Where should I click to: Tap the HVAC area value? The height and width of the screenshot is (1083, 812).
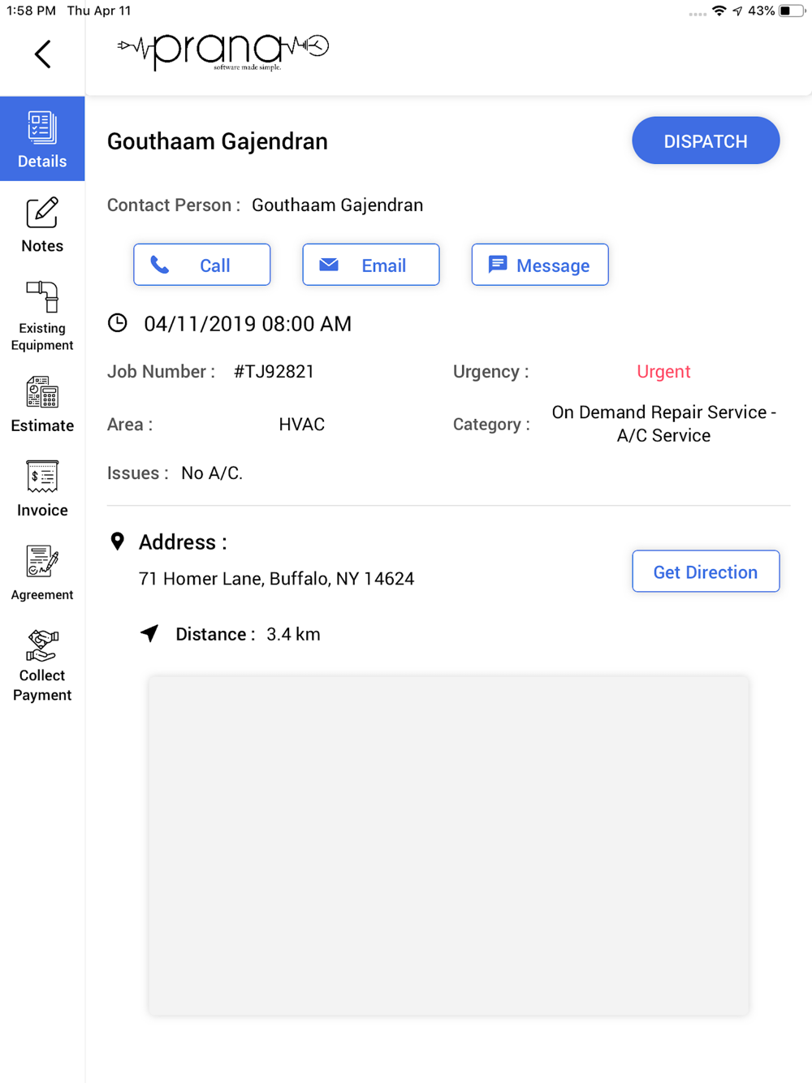pyautogui.click(x=302, y=425)
